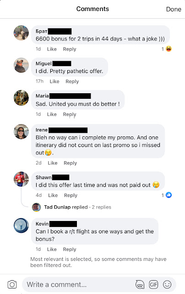Screen dimensions: 185x294
Task: Open the sticker picker icon
Action: tap(140, 284)
